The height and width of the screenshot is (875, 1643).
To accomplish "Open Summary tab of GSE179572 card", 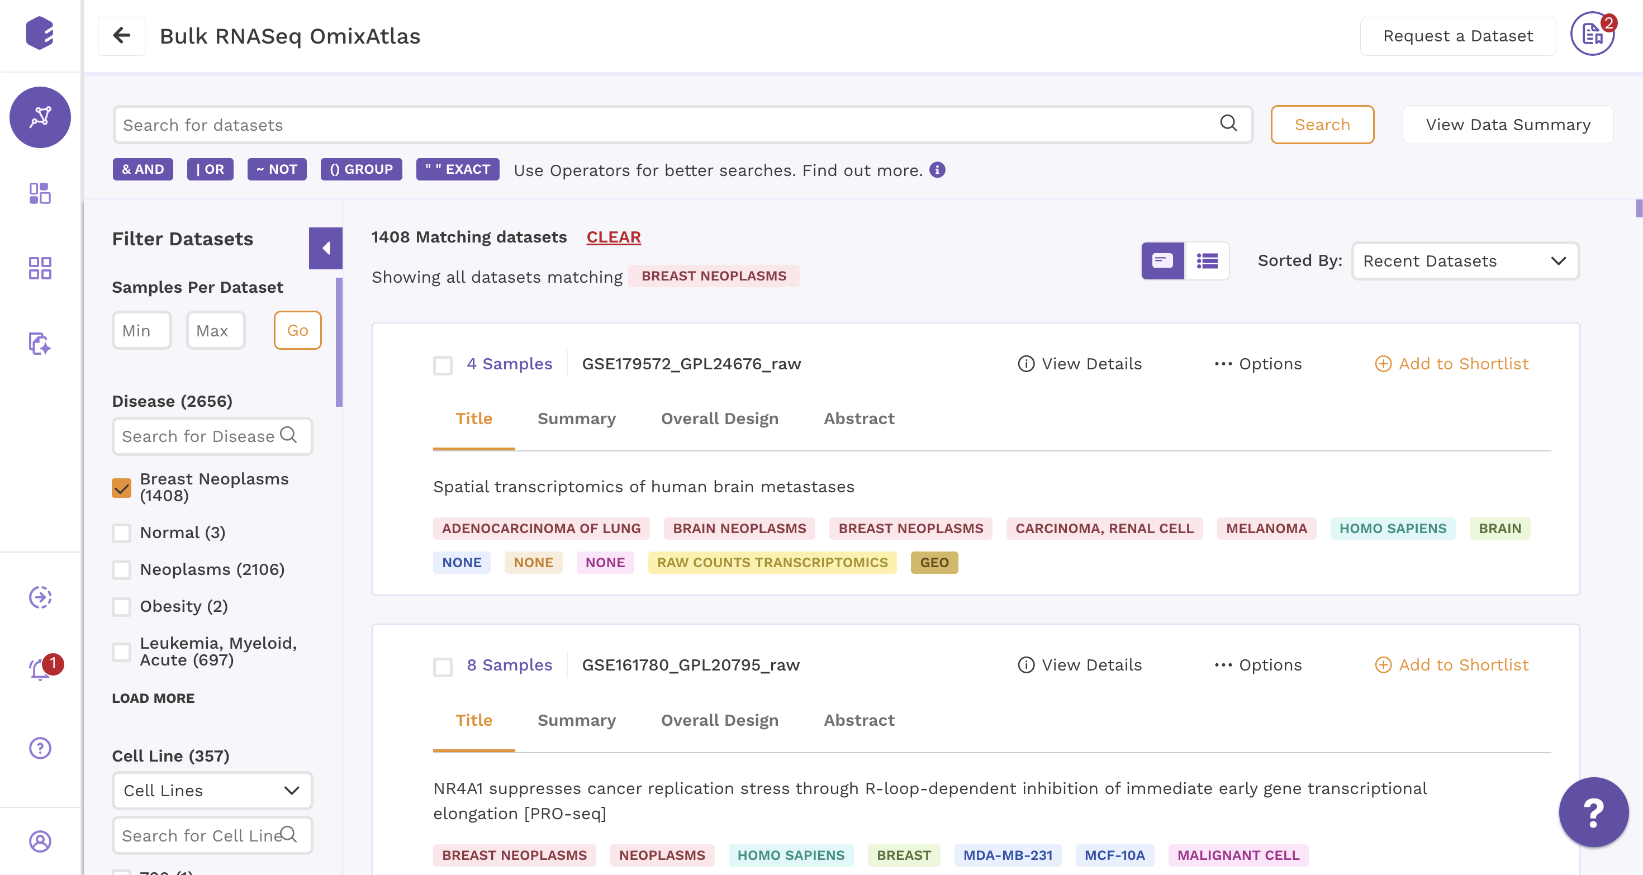I will tap(577, 419).
